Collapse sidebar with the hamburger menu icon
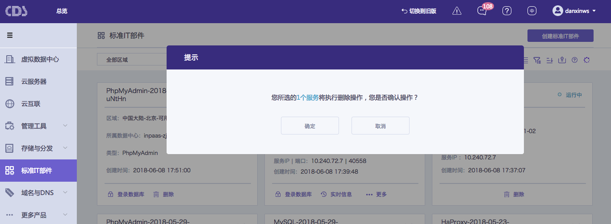611x224 pixels. pyautogui.click(x=10, y=36)
